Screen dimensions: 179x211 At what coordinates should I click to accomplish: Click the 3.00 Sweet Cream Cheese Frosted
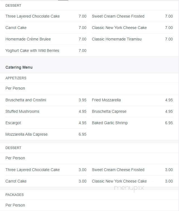118,170
